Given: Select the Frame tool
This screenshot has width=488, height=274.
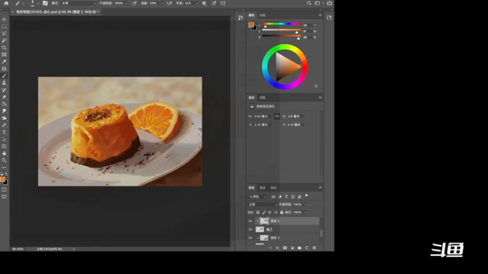Looking at the screenshot, I should 4,55.
